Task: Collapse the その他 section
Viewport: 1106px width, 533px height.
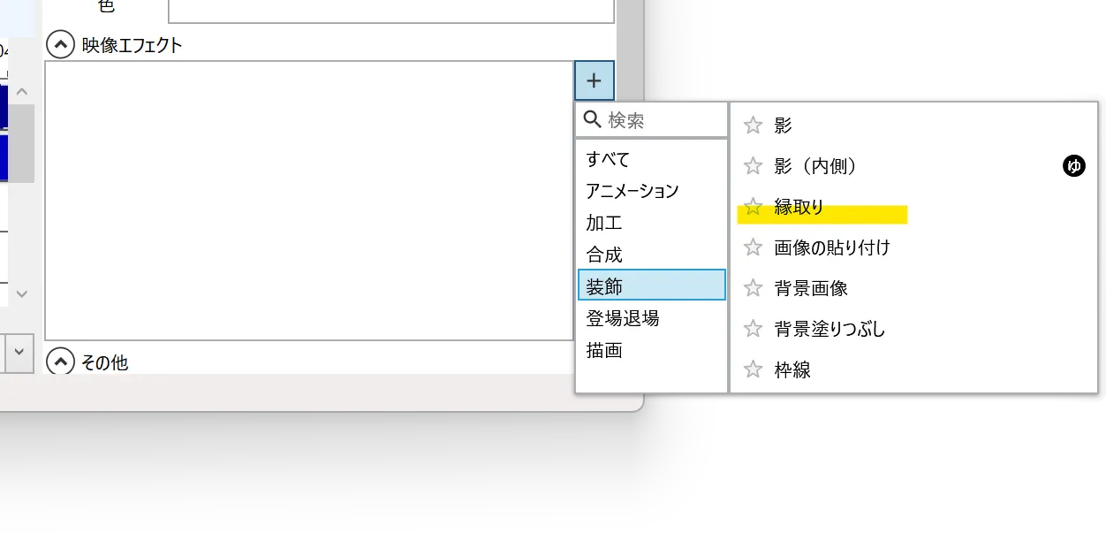Action: [x=59, y=361]
